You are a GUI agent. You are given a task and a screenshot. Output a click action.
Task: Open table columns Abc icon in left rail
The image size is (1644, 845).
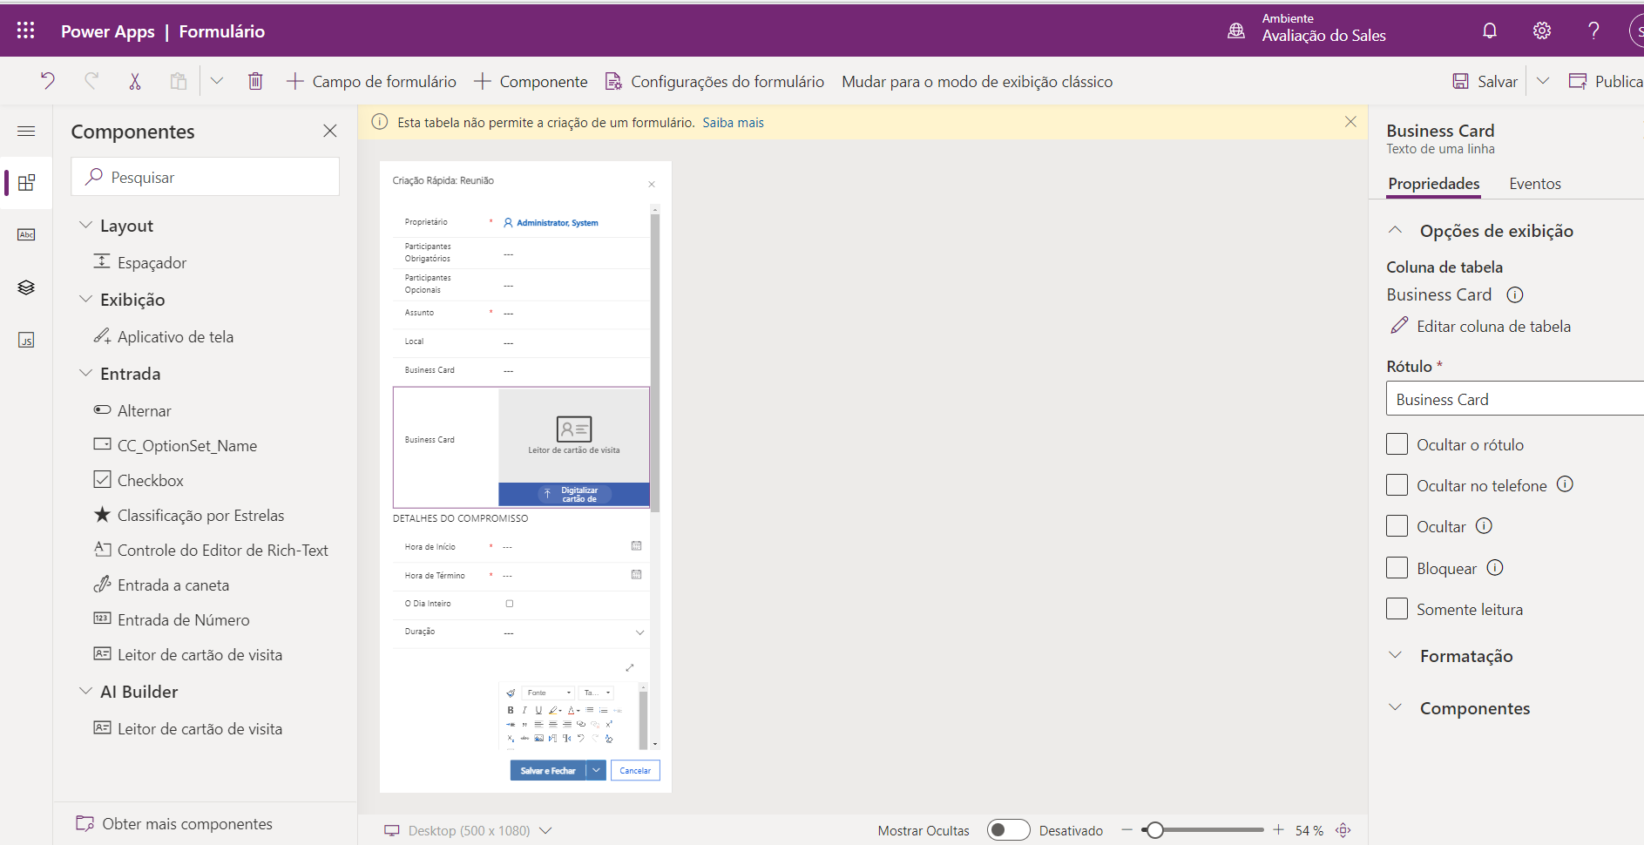click(26, 235)
